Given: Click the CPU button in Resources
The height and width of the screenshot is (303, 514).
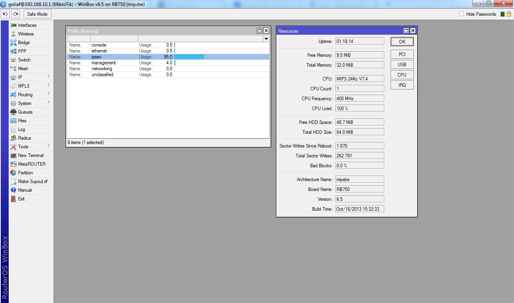Looking at the screenshot, I should tap(402, 75).
